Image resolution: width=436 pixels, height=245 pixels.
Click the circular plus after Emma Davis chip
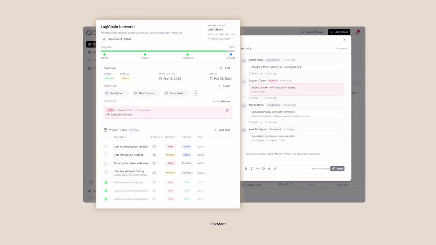pyautogui.click(x=195, y=93)
